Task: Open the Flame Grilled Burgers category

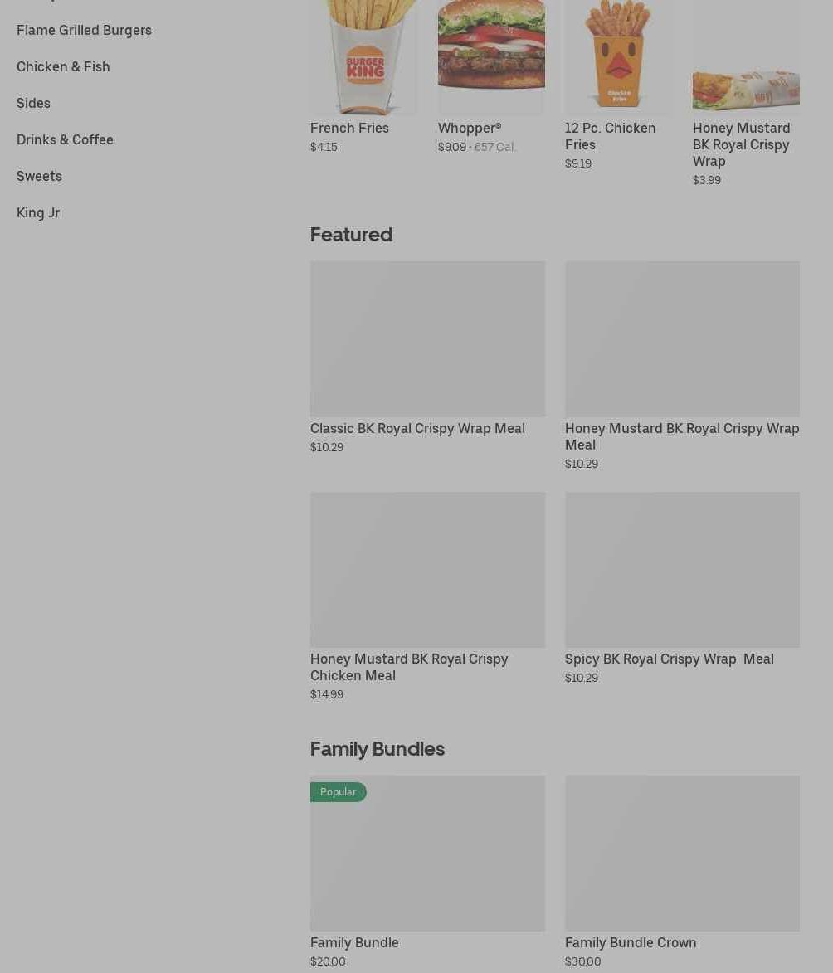Action: pyautogui.click(x=84, y=31)
